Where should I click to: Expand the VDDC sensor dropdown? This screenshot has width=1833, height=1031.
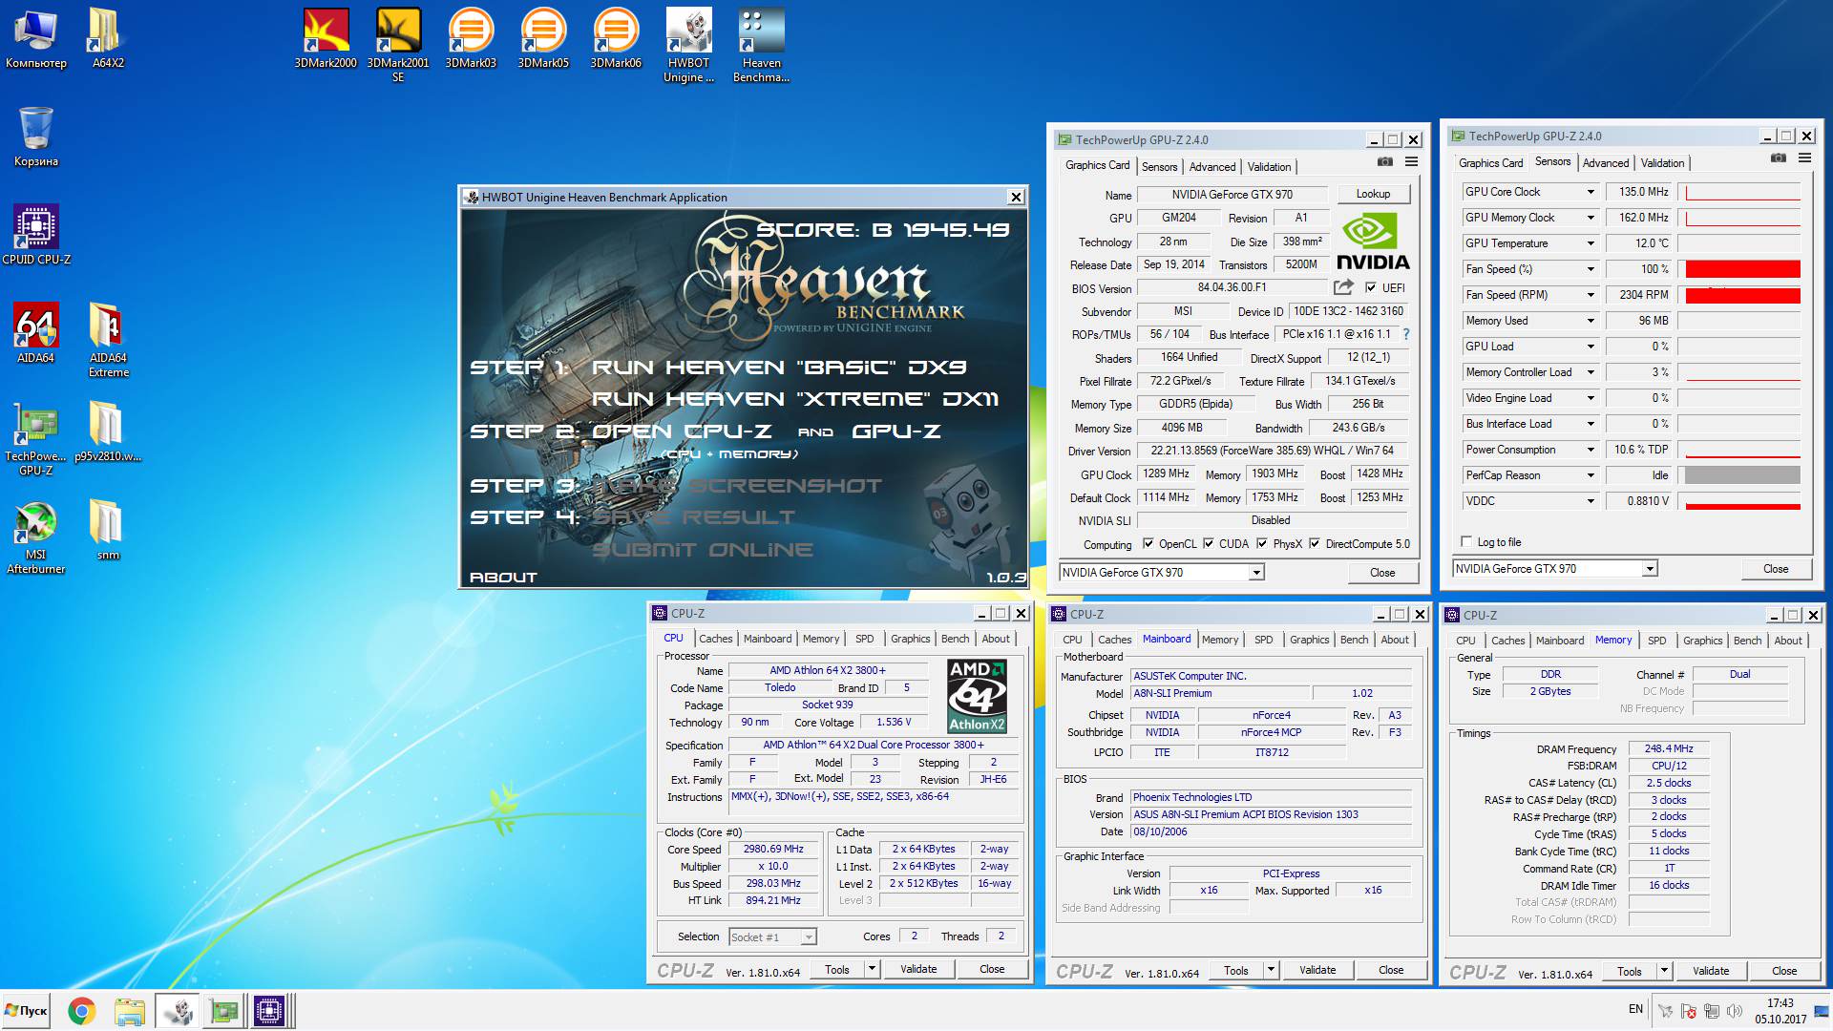click(x=1591, y=501)
